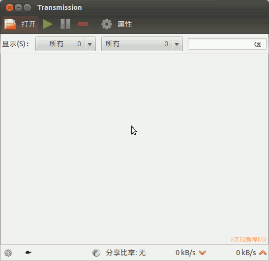269x261 pixels.
Task: Toggle turtle alternative speed limits
Action: pos(29,253)
